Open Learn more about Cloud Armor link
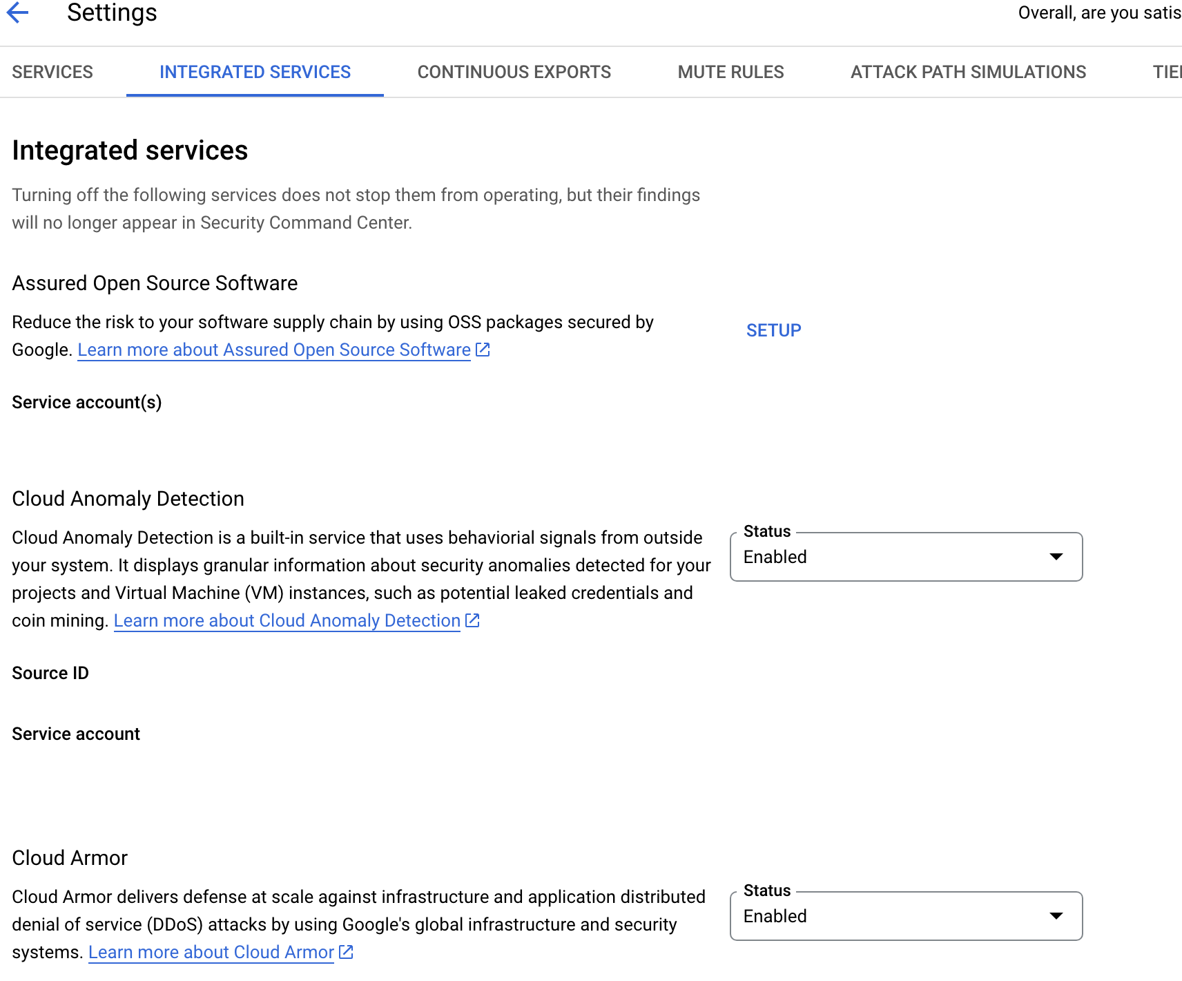The width and height of the screenshot is (1182, 981). (211, 952)
